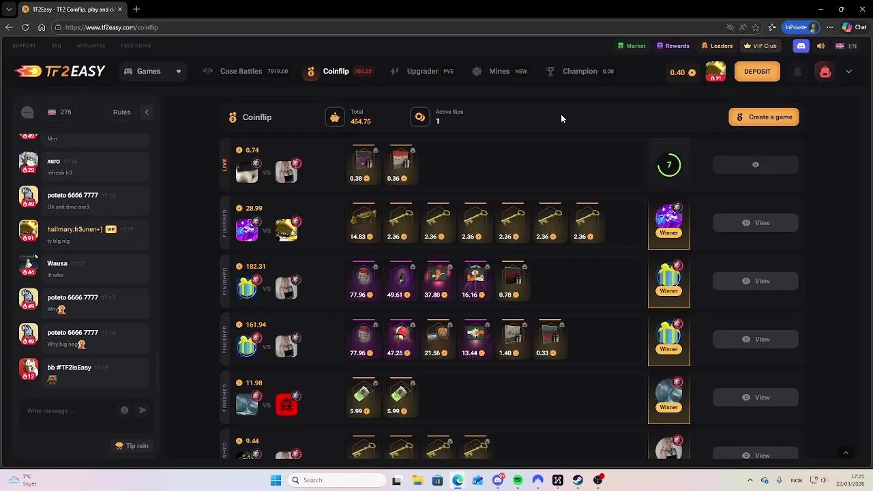
Task: Click the Write message input field
Action: pyautogui.click(x=70, y=411)
